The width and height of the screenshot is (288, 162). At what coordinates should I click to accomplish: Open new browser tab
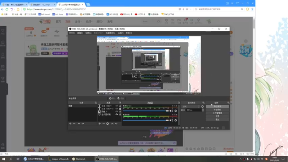coord(88,4)
